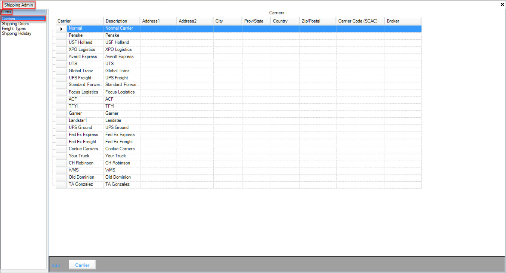Image resolution: width=506 pixels, height=273 pixels.
Task: Select the UPS Freight carrier cell
Action: point(85,78)
